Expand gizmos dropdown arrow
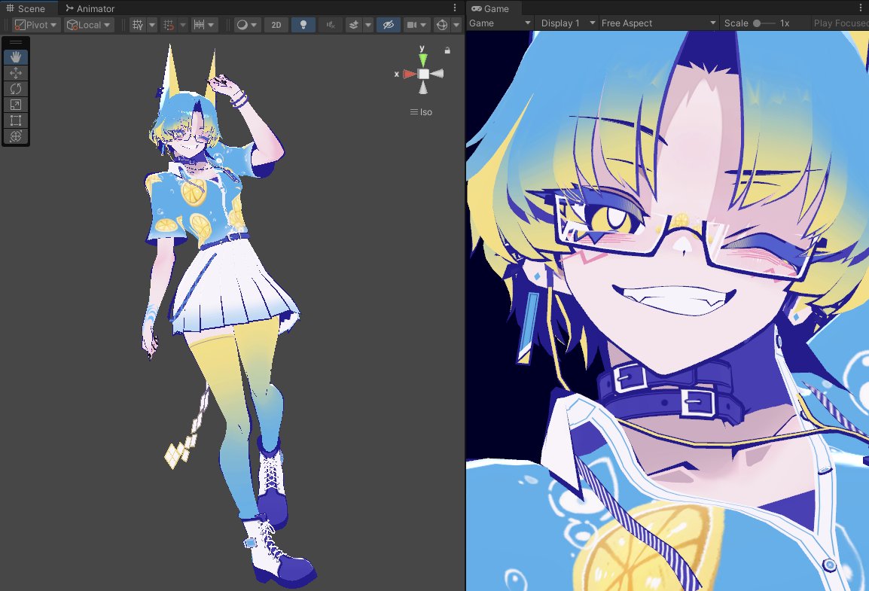The image size is (869, 591). tap(456, 25)
